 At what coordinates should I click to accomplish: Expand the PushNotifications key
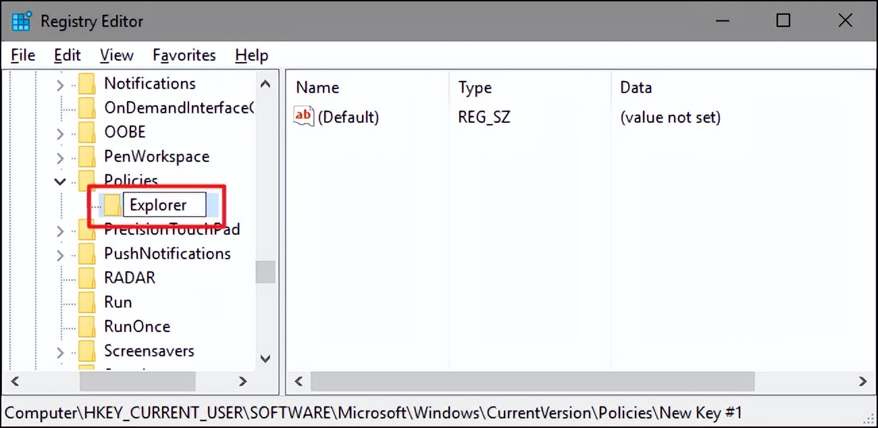(x=59, y=253)
